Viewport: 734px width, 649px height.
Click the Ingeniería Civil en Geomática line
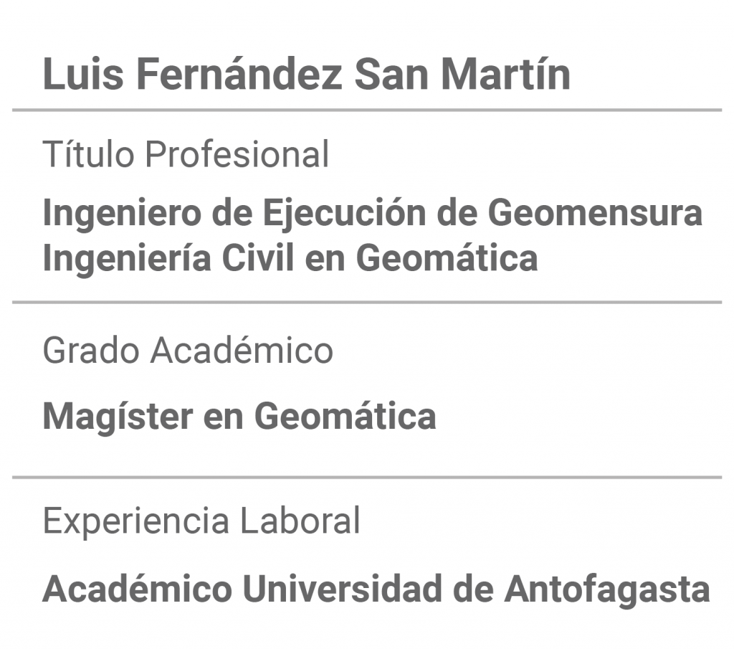pos(290,258)
